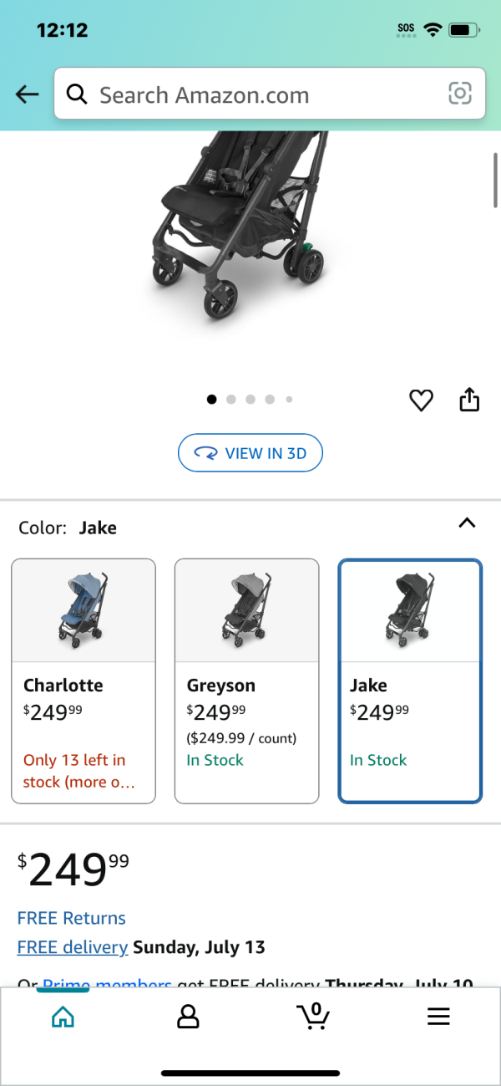This screenshot has height=1086, width=501.
Task: Tap the Search Amazon.com field
Action: click(x=270, y=94)
